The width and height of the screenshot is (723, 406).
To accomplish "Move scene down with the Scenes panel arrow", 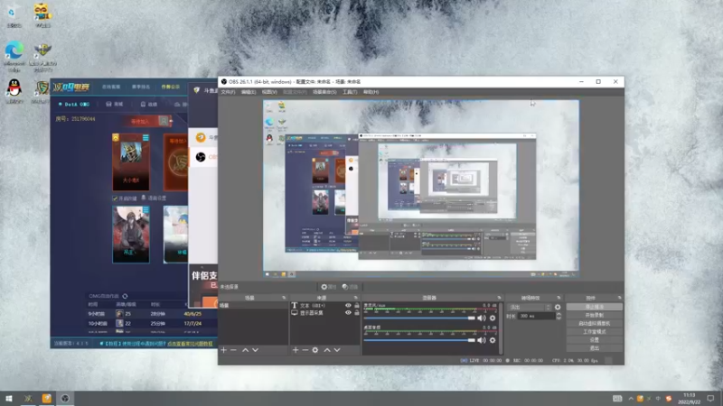I will tap(255, 350).
